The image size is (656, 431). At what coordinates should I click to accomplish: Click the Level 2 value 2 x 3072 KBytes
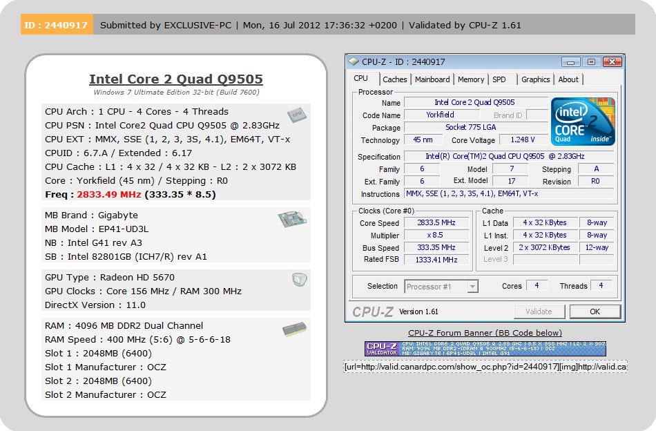[545, 247]
